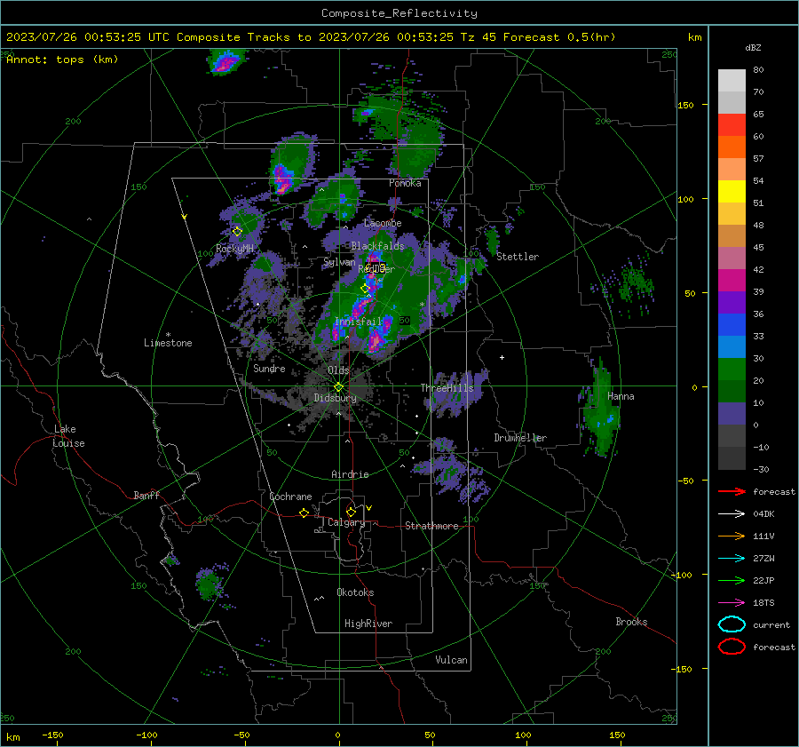
Task: Click the yellow diamond marker beside Cochrane
Action: click(x=304, y=513)
